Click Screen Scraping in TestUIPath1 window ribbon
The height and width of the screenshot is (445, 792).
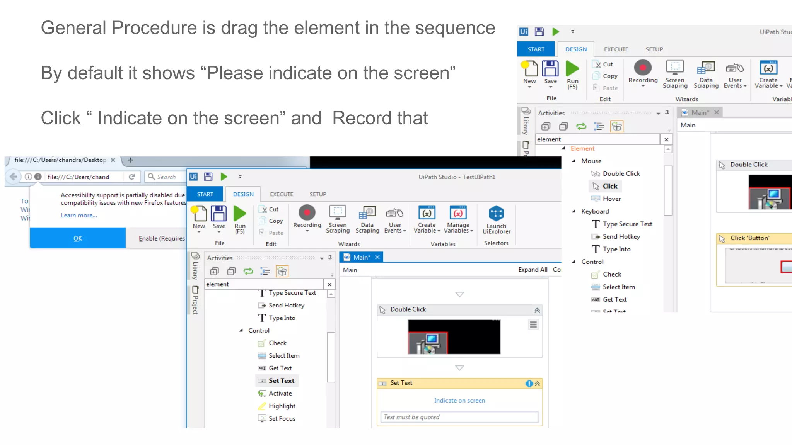338,219
